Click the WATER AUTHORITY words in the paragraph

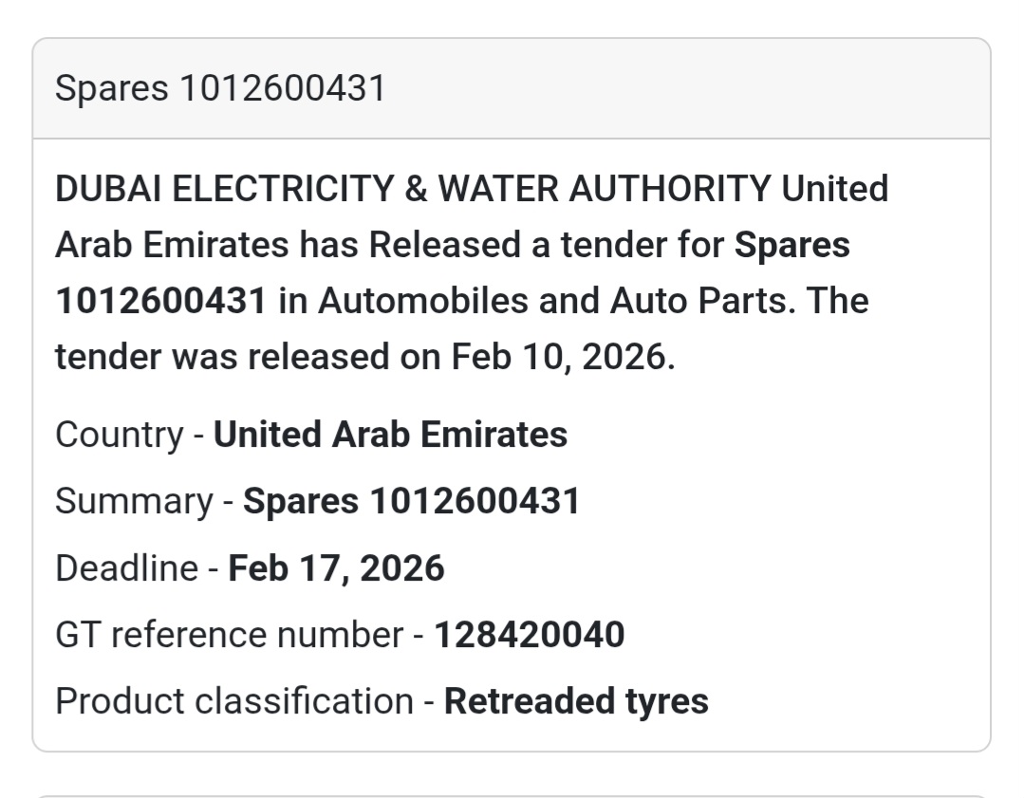pos(604,189)
